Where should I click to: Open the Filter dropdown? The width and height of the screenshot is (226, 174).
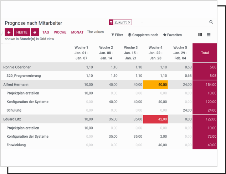pyautogui.click(x=117, y=35)
